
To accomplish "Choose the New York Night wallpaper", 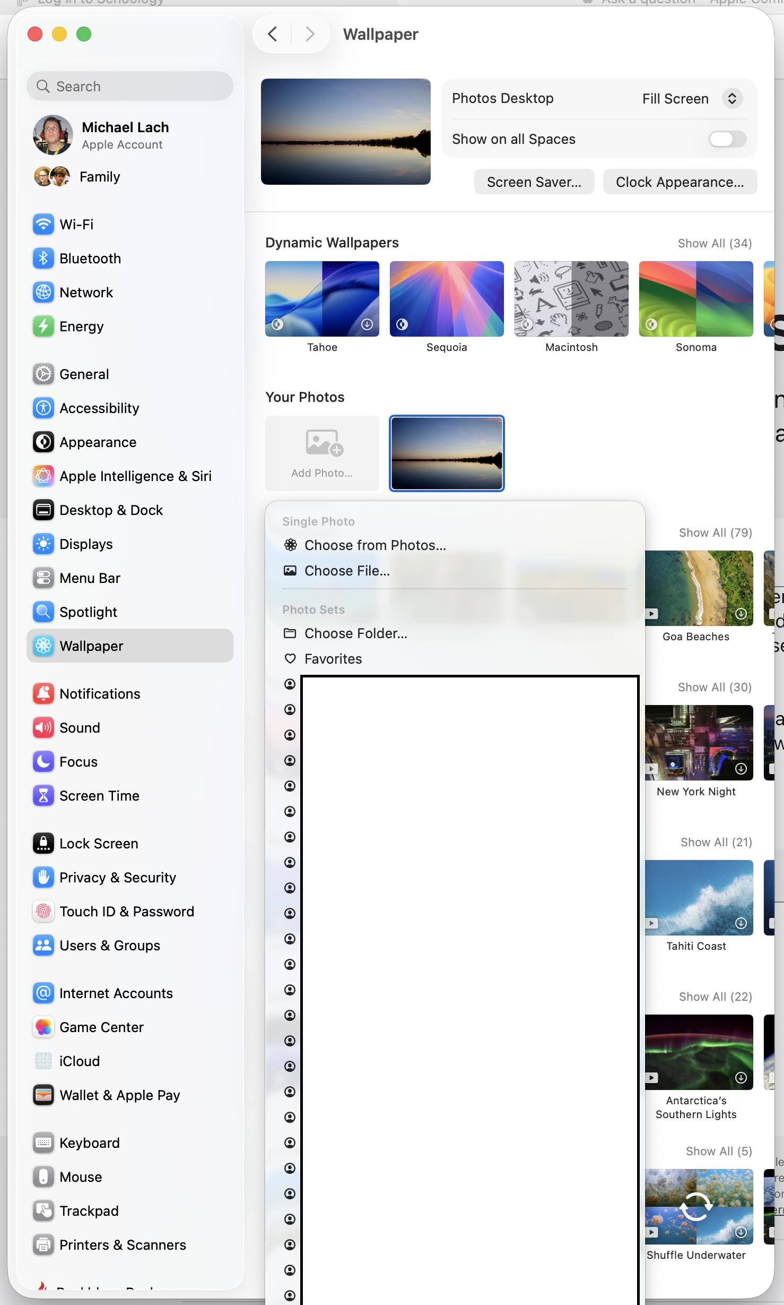I will 699,743.
